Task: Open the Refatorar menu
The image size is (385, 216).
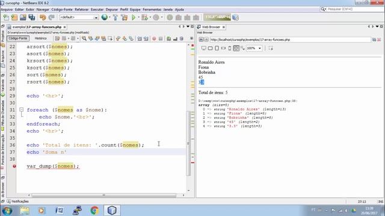Action: pos(82,10)
